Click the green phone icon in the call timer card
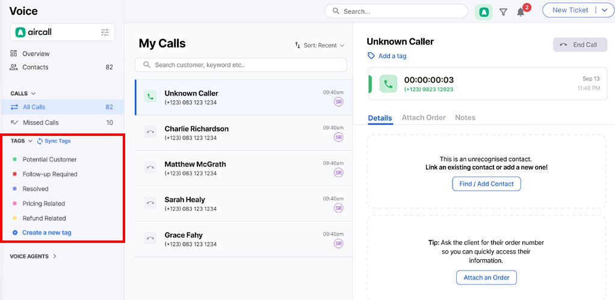 coord(388,84)
